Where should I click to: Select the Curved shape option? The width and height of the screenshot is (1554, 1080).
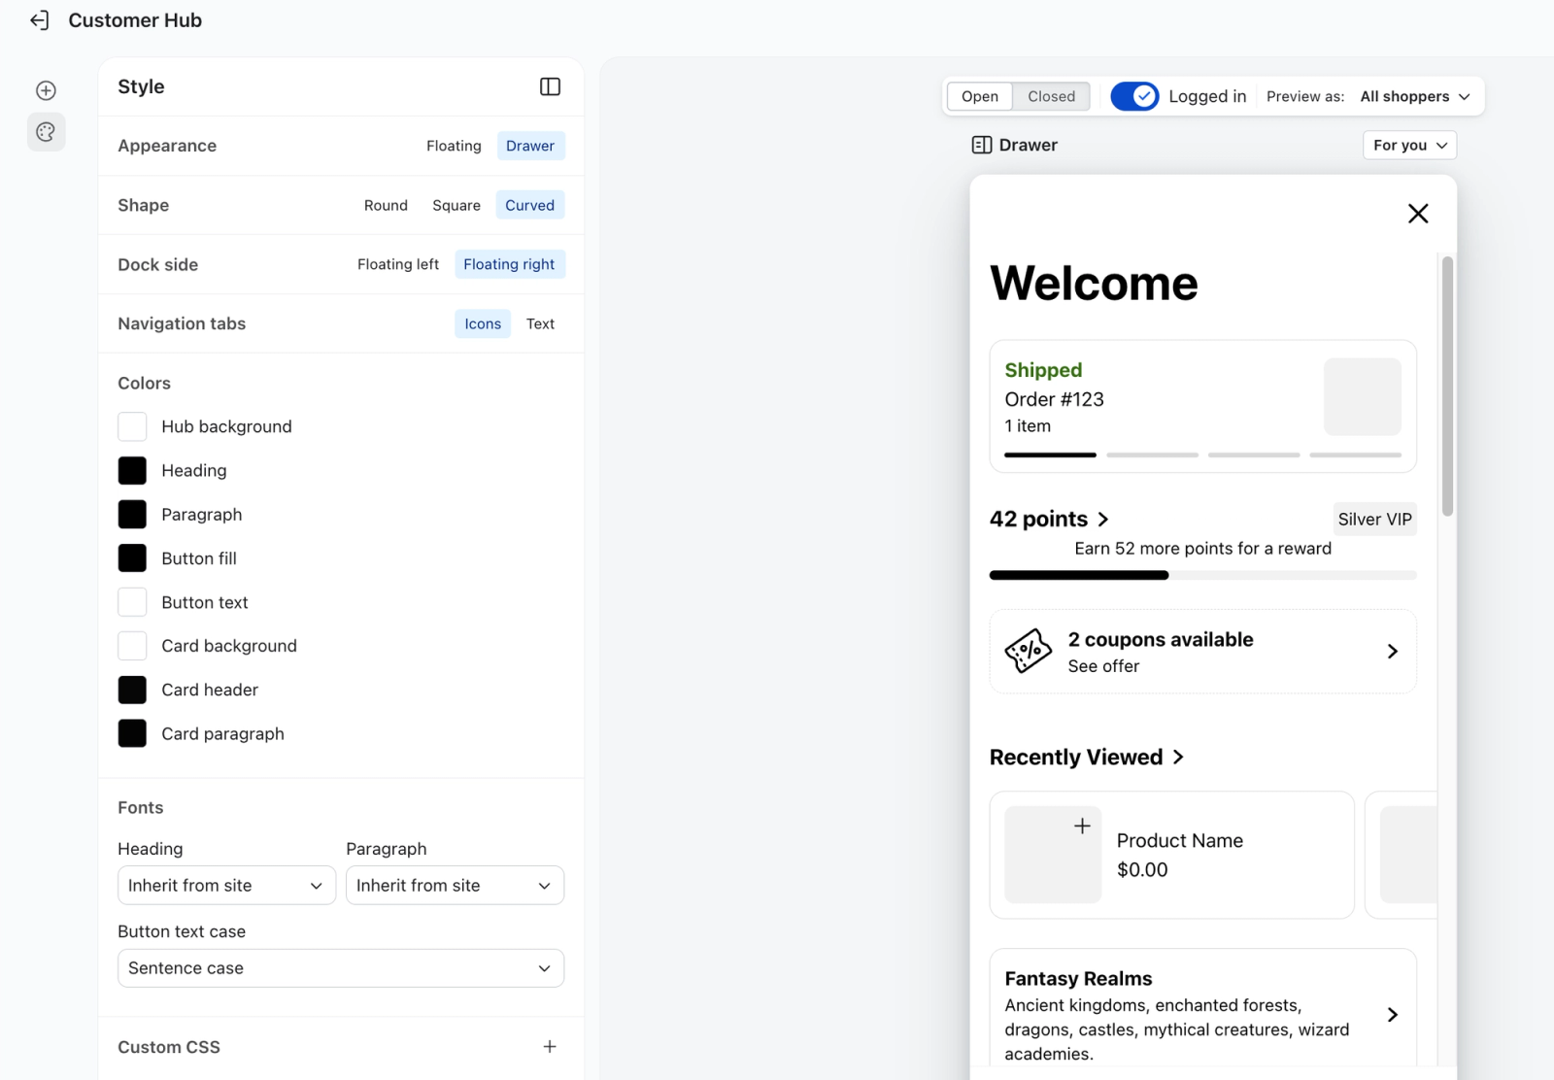(530, 205)
